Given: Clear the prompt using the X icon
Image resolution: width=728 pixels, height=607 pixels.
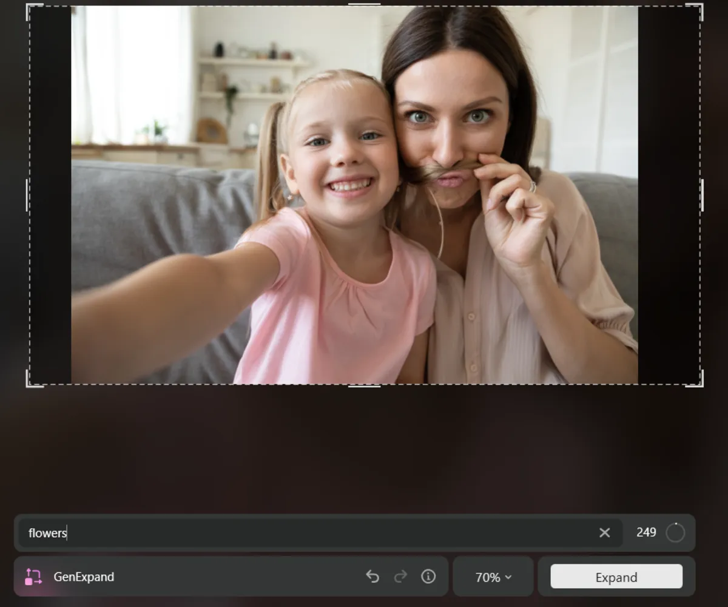Looking at the screenshot, I should [x=604, y=532].
